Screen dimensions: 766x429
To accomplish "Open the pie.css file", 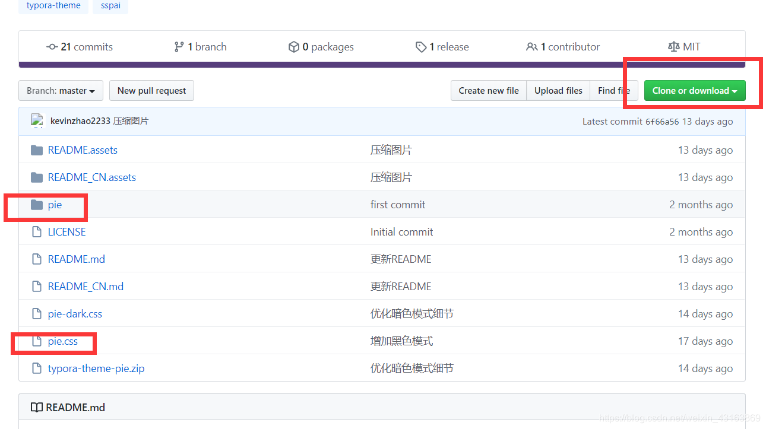I will (62, 341).
